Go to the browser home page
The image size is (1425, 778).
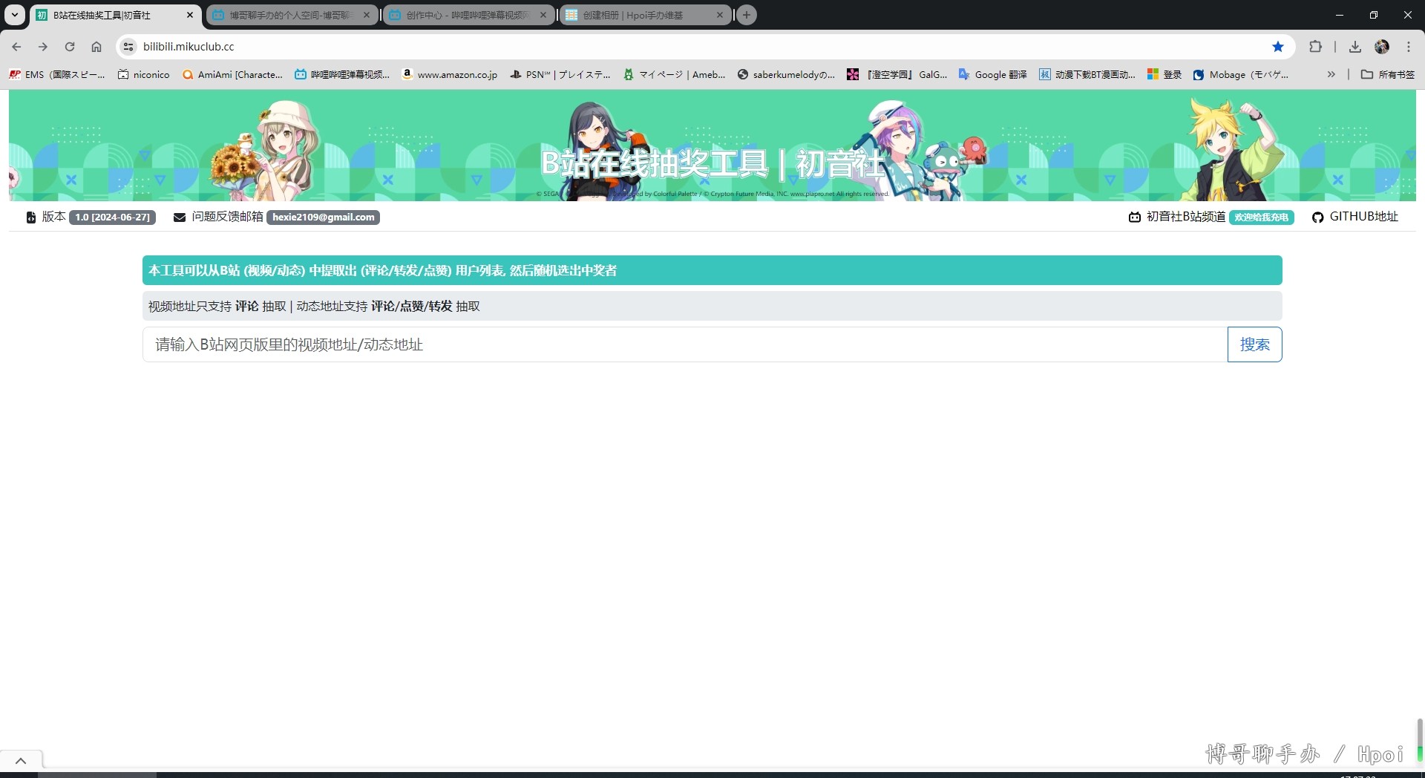click(96, 47)
